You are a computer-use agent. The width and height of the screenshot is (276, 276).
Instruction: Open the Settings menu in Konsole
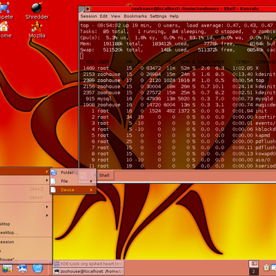[158, 17]
